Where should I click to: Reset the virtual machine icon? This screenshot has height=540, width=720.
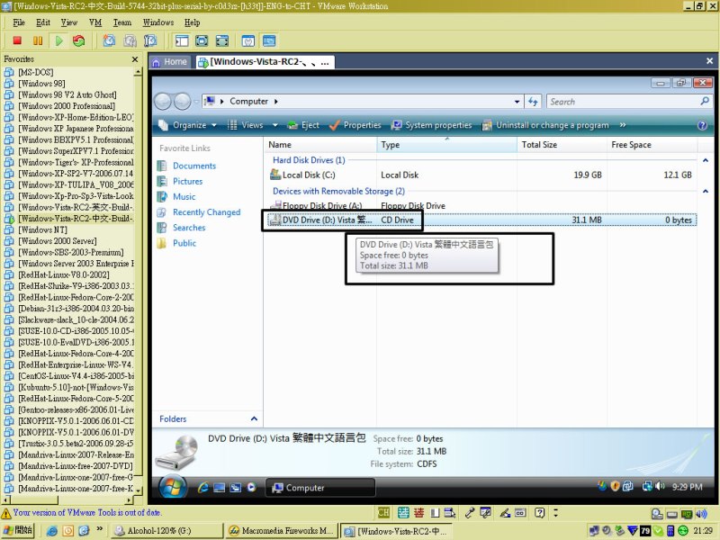[x=79, y=40]
